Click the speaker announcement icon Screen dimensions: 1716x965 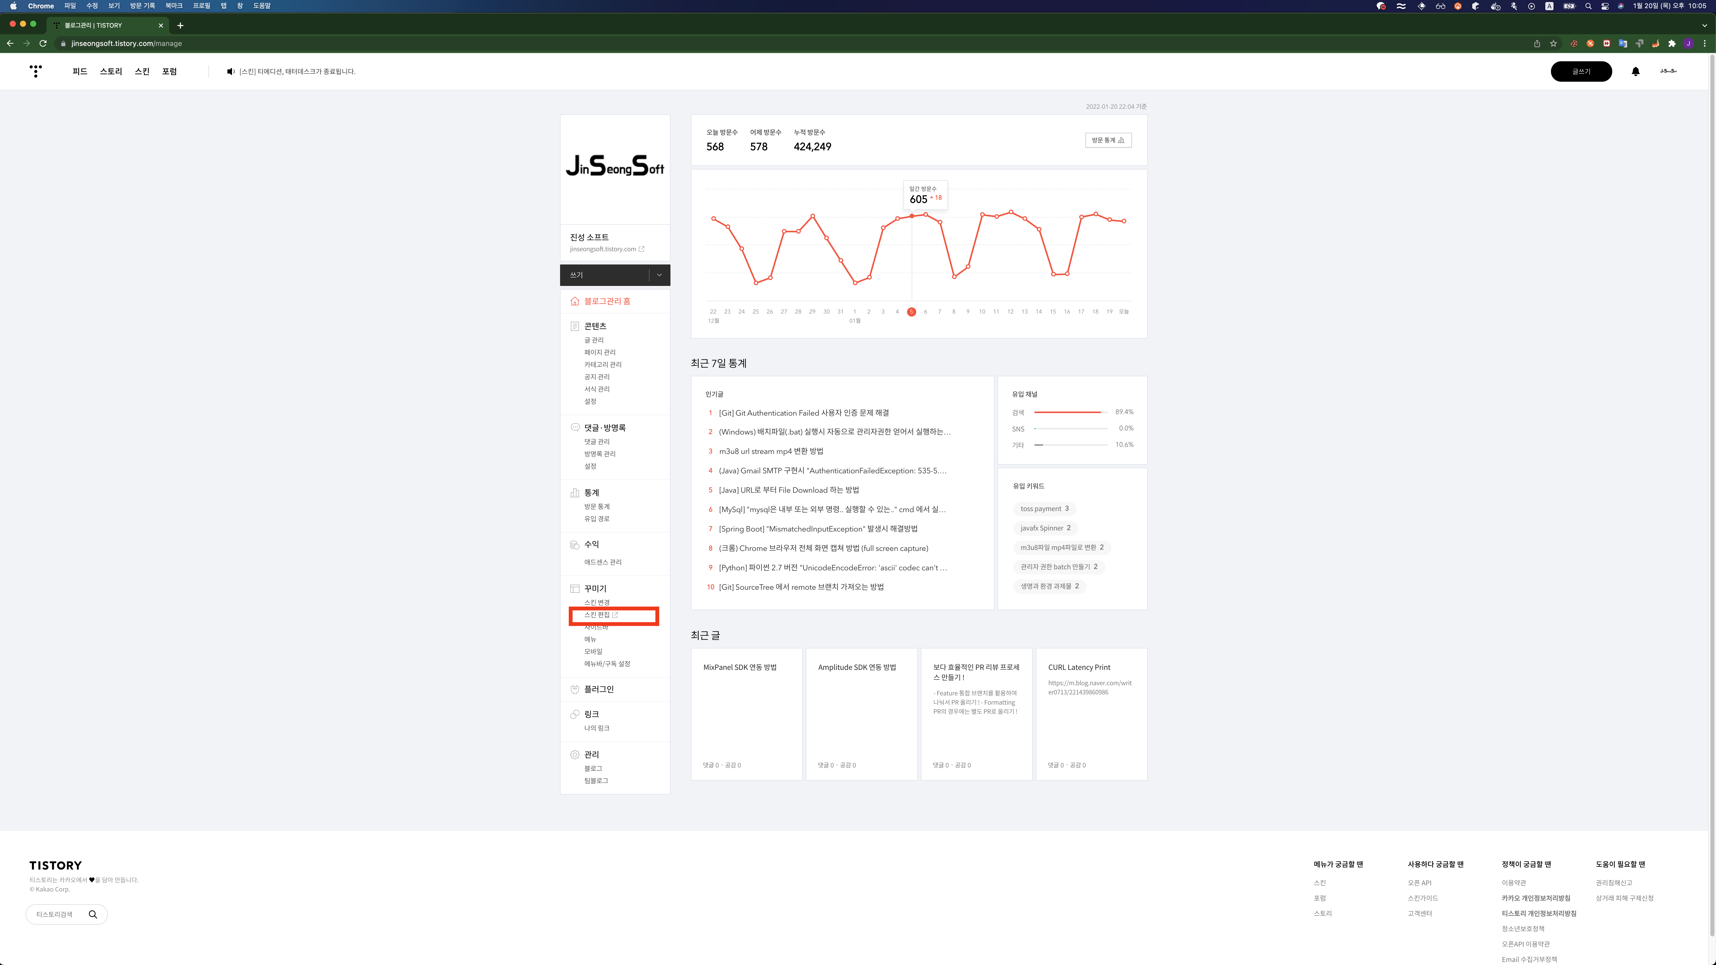pos(230,71)
